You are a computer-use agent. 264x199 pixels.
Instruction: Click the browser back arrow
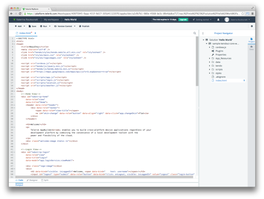tap(12, 14)
